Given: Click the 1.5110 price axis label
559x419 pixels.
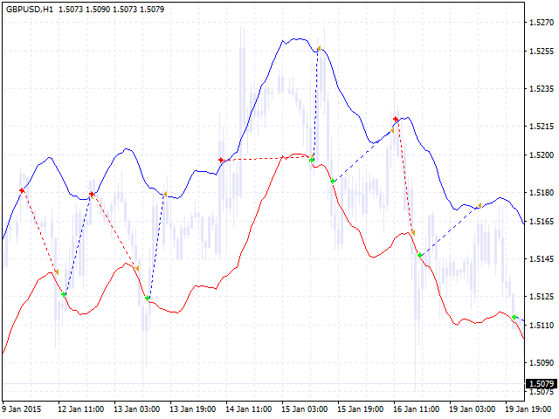Looking at the screenshot, I should tap(542, 325).
